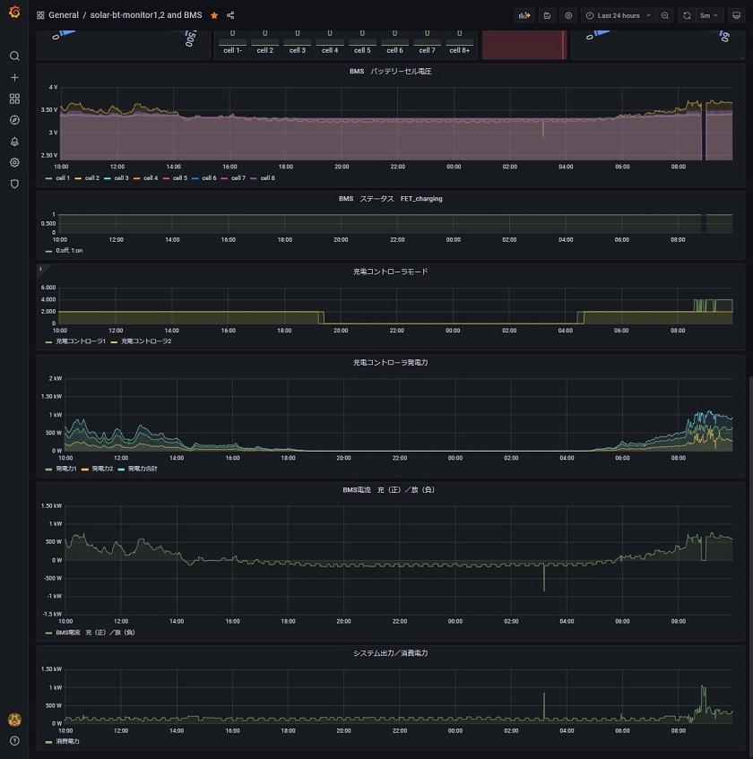Zoom out the time range
The image size is (753, 759).
665,15
